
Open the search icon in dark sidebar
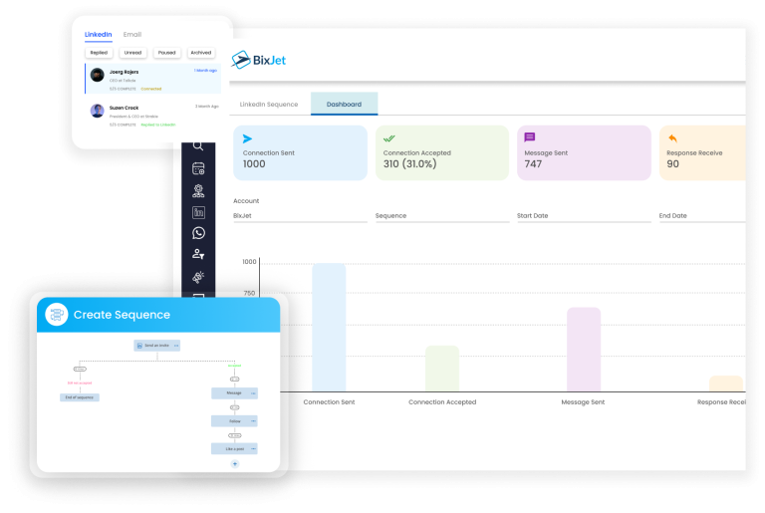click(x=197, y=145)
